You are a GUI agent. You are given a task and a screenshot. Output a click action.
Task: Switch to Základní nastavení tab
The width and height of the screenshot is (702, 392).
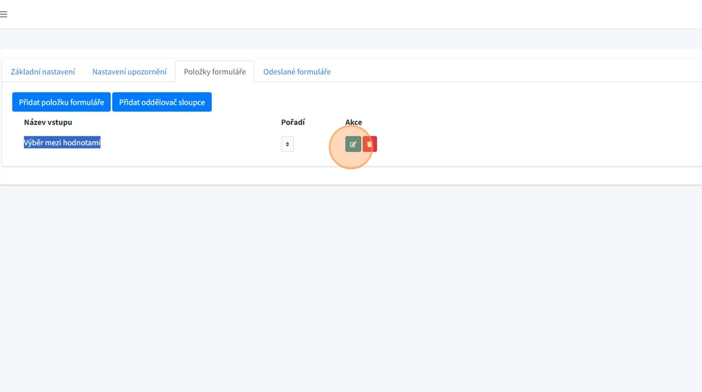click(43, 72)
